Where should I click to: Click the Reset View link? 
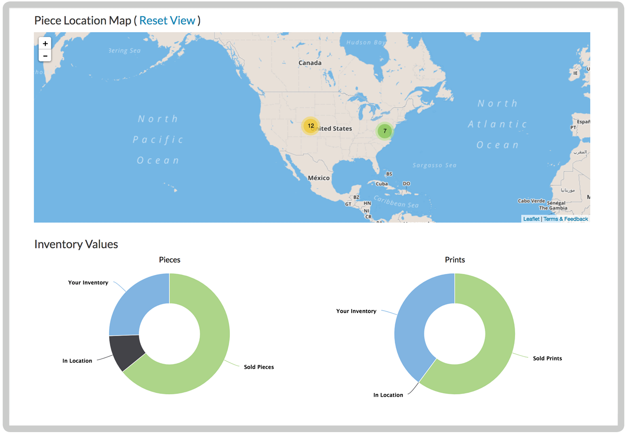[168, 20]
